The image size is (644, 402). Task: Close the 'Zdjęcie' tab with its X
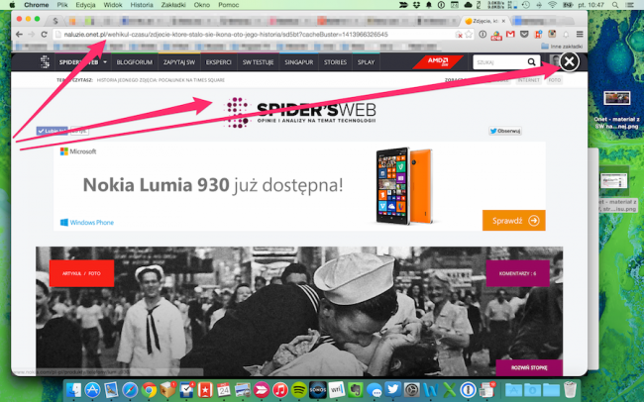(503, 21)
